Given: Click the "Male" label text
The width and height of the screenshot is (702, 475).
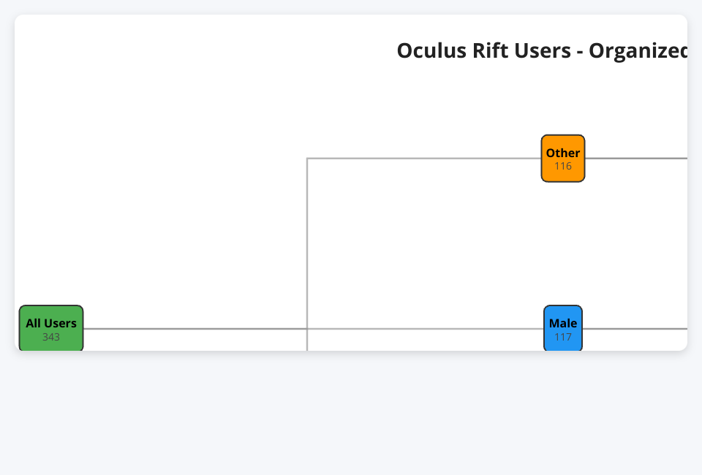Looking at the screenshot, I should click(563, 323).
